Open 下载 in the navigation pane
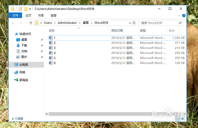Image resolution: width=198 pixels, height=128 pixels. [x=21, y=45]
